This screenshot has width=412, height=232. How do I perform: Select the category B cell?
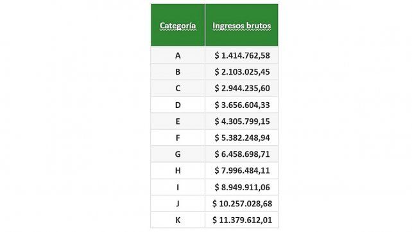click(x=178, y=71)
